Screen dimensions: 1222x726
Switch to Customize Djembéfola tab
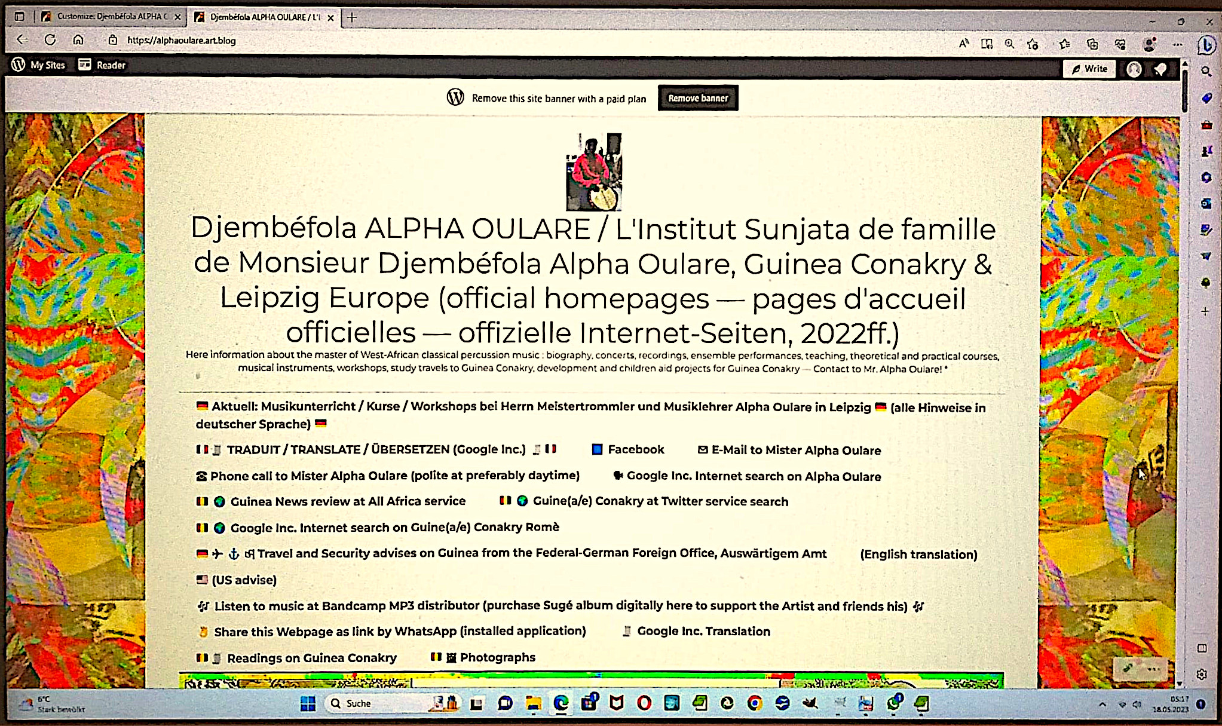coord(111,17)
